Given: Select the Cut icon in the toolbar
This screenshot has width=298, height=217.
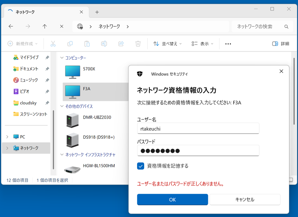Looking at the screenshot, I should (x=53, y=44).
